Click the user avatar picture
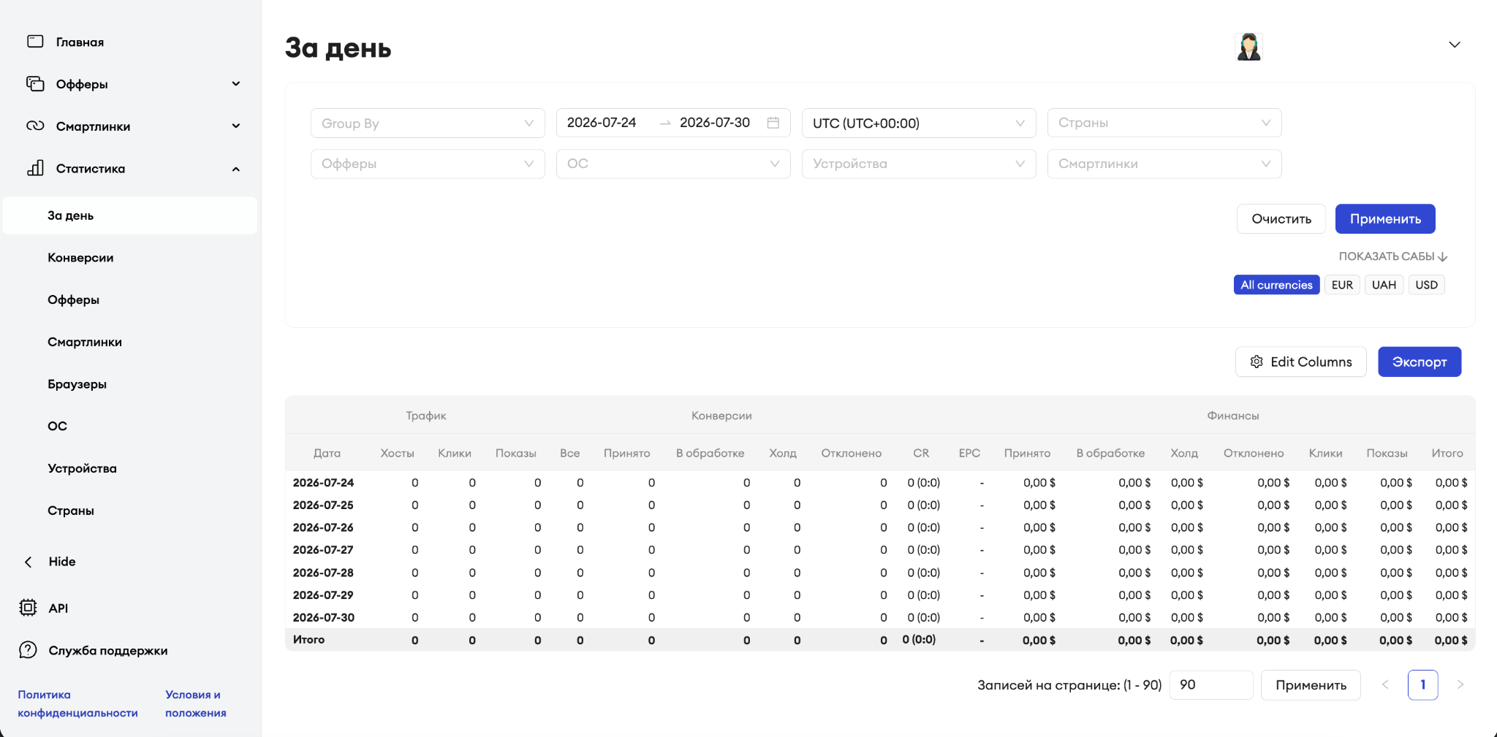Viewport: 1497px width, 737px height. [1249, 47]
